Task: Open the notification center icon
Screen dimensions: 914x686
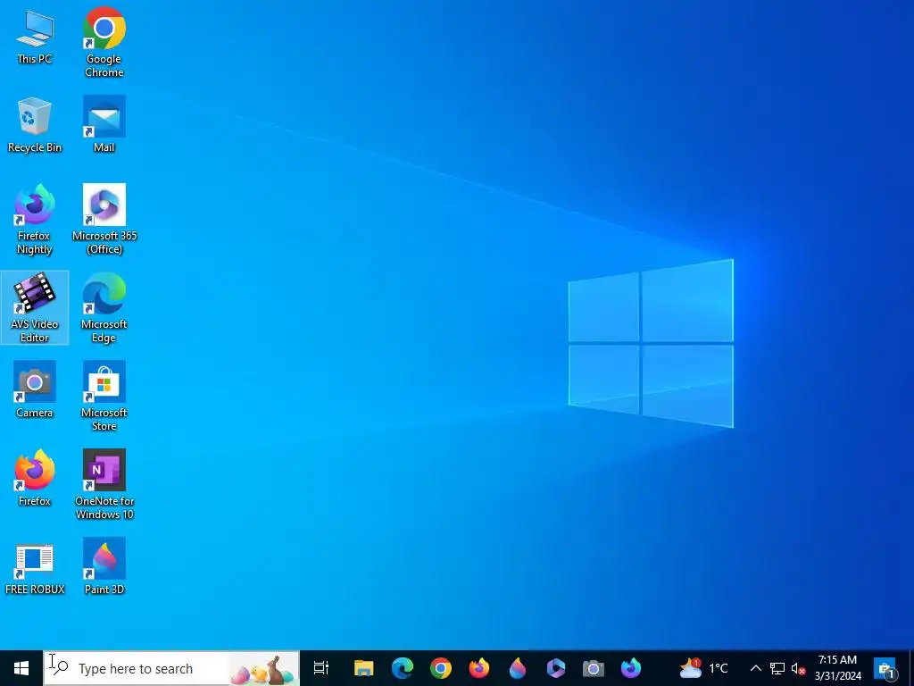Action: point(886,668)
